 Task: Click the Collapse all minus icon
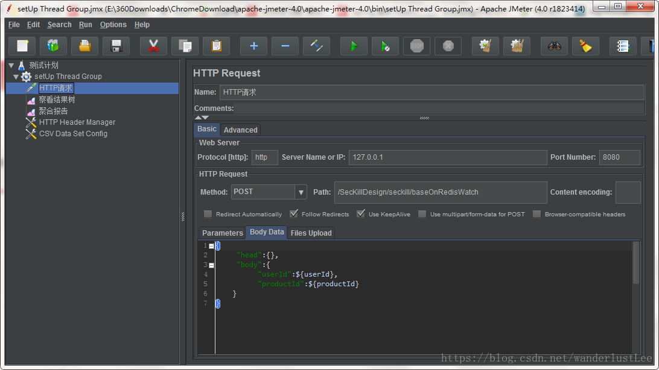pos(285,46)
